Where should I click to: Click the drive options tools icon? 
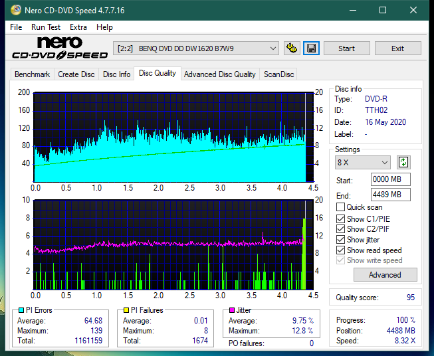pyautogui.click(x=292, y=48)
